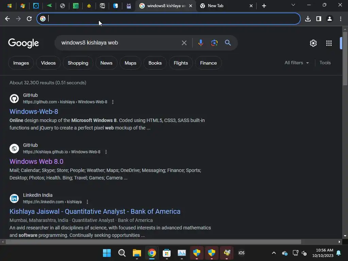Open a new browser tab with plus button
Image resolution: width=348 pixels, height=261 pixels.
(x=264, y=6)
